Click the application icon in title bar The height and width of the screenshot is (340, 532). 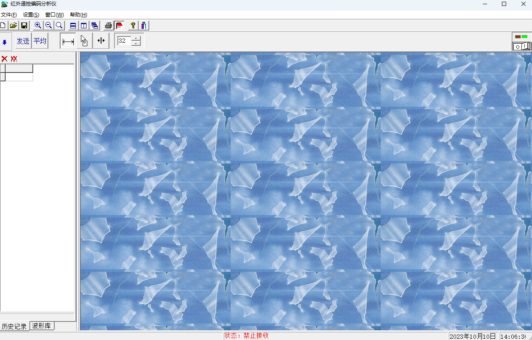pyautogui.click(x=5, y=4)
